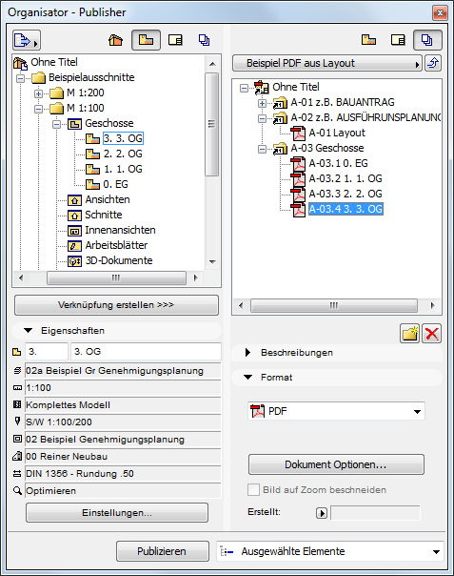
Task: Click layer combination 02a Beispiel Gr Genehmigungsplanung
Action: [x=123, y=371]
